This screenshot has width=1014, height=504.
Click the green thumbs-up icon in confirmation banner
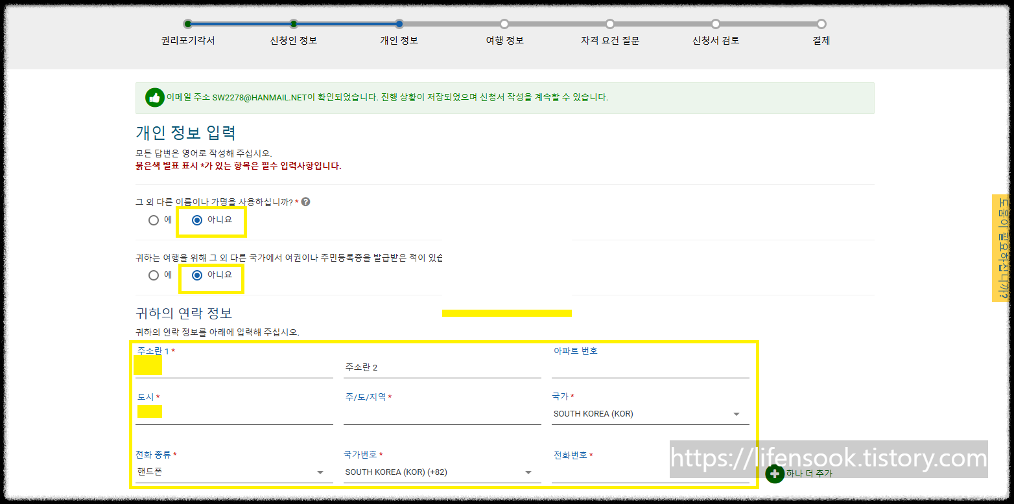coord(154,97)
